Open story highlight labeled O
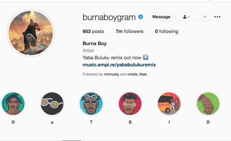 [13, 104]
